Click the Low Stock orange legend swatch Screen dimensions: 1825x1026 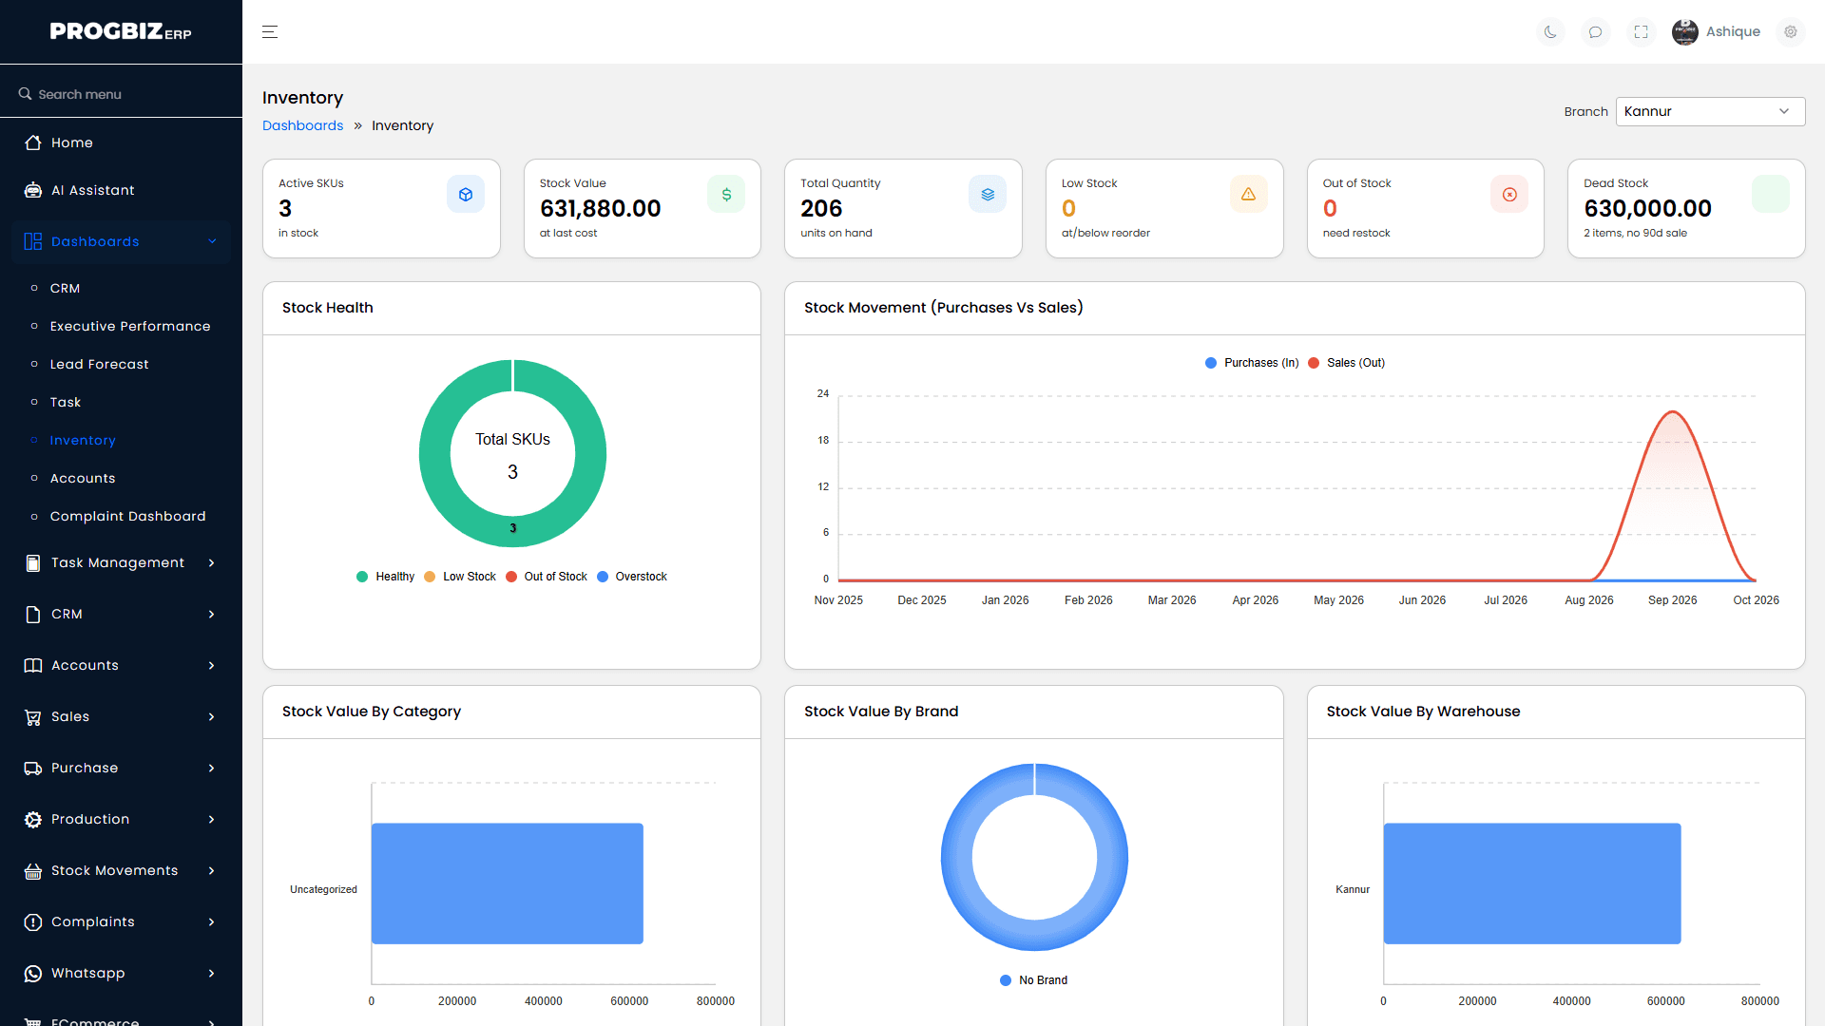430,577
